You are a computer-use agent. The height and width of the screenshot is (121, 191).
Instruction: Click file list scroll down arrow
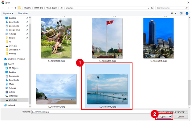tap(189, 107)
